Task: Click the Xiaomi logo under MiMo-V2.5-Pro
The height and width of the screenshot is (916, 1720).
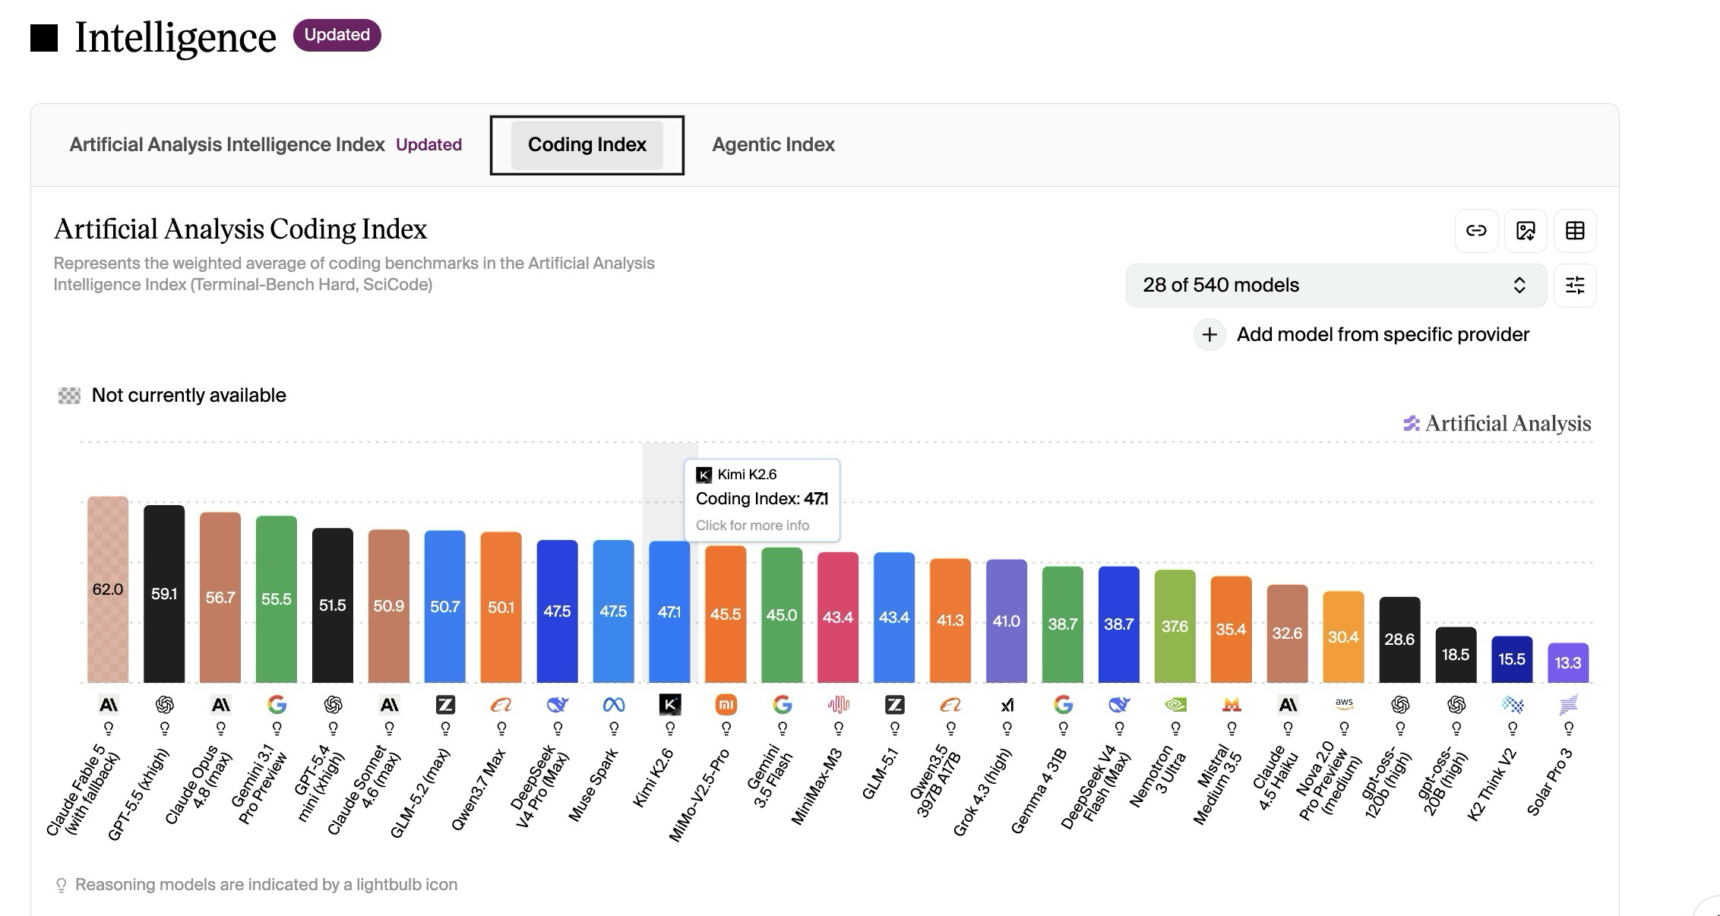Action: tap(726, 705)
